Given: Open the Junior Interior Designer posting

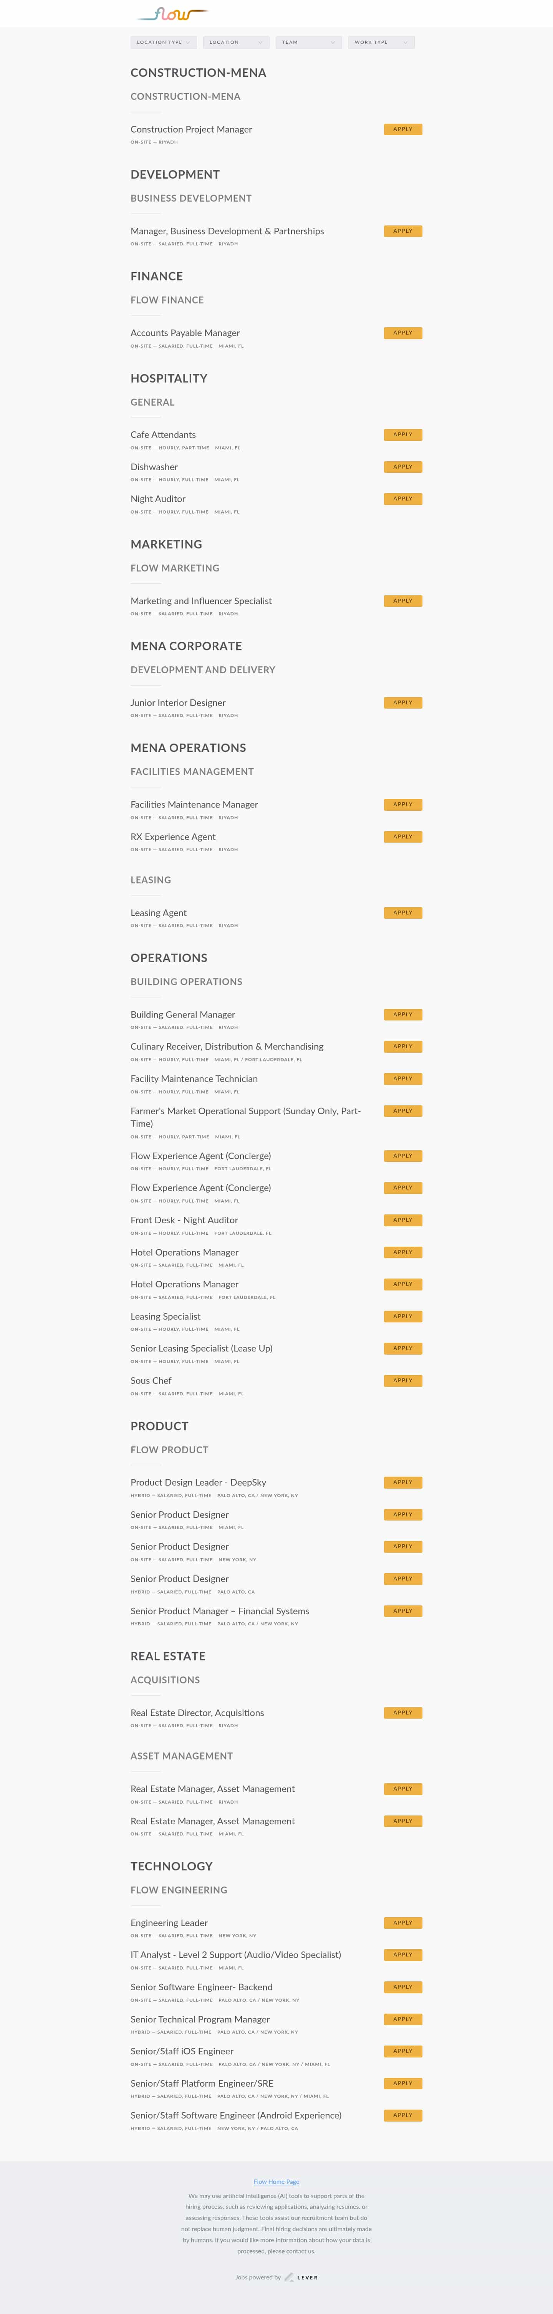Looking at the screenshot, I should pos(178,702).
